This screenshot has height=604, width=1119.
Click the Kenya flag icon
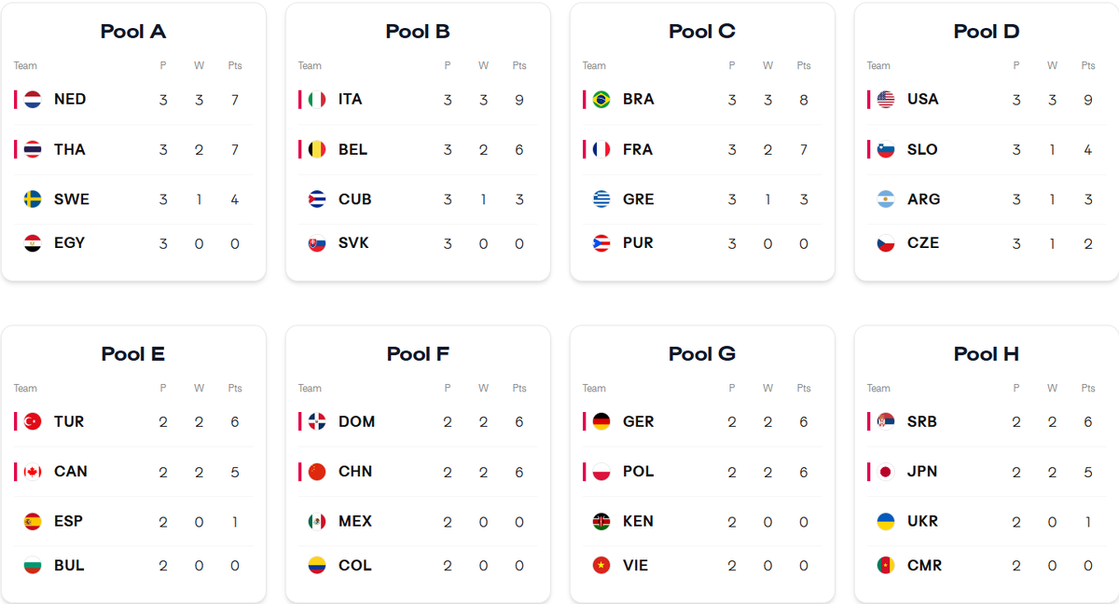pos(601,522)
